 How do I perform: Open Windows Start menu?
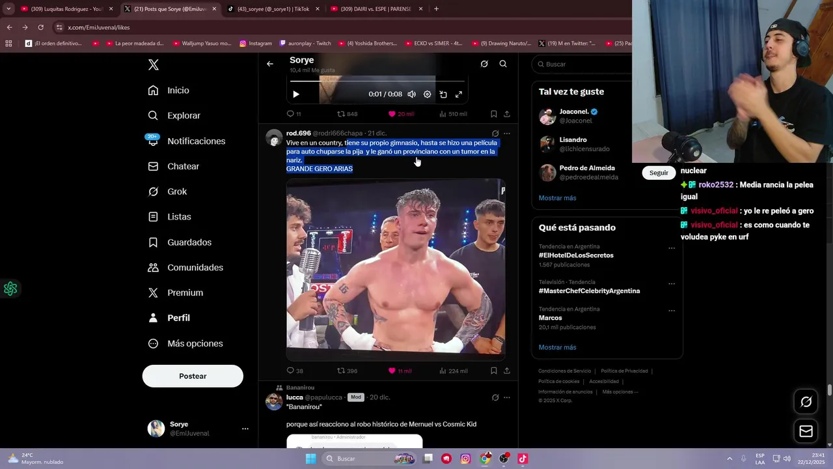[311, 459]
